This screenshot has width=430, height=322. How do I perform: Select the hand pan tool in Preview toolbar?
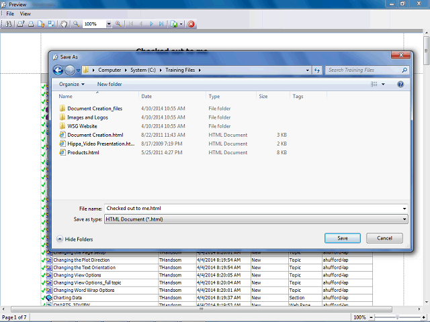pos(64,24)
